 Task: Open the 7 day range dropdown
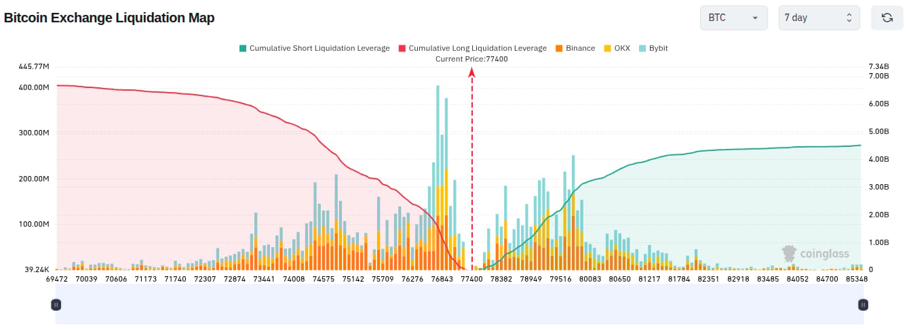(x=819, y=18)
